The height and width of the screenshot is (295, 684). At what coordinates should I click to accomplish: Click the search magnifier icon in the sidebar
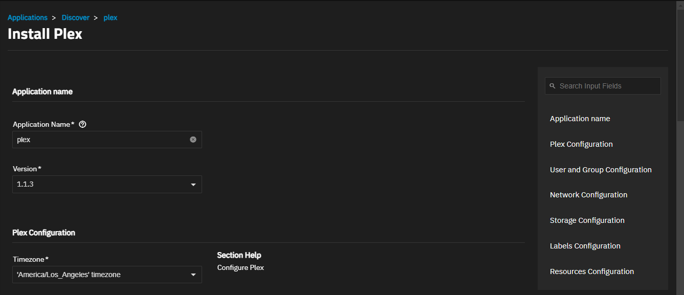click(553, 86)
